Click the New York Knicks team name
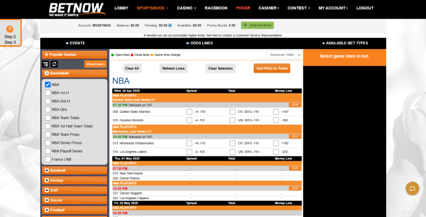This screenshot has height=217, width=426. pyautogui.click(x=131, y=173)
